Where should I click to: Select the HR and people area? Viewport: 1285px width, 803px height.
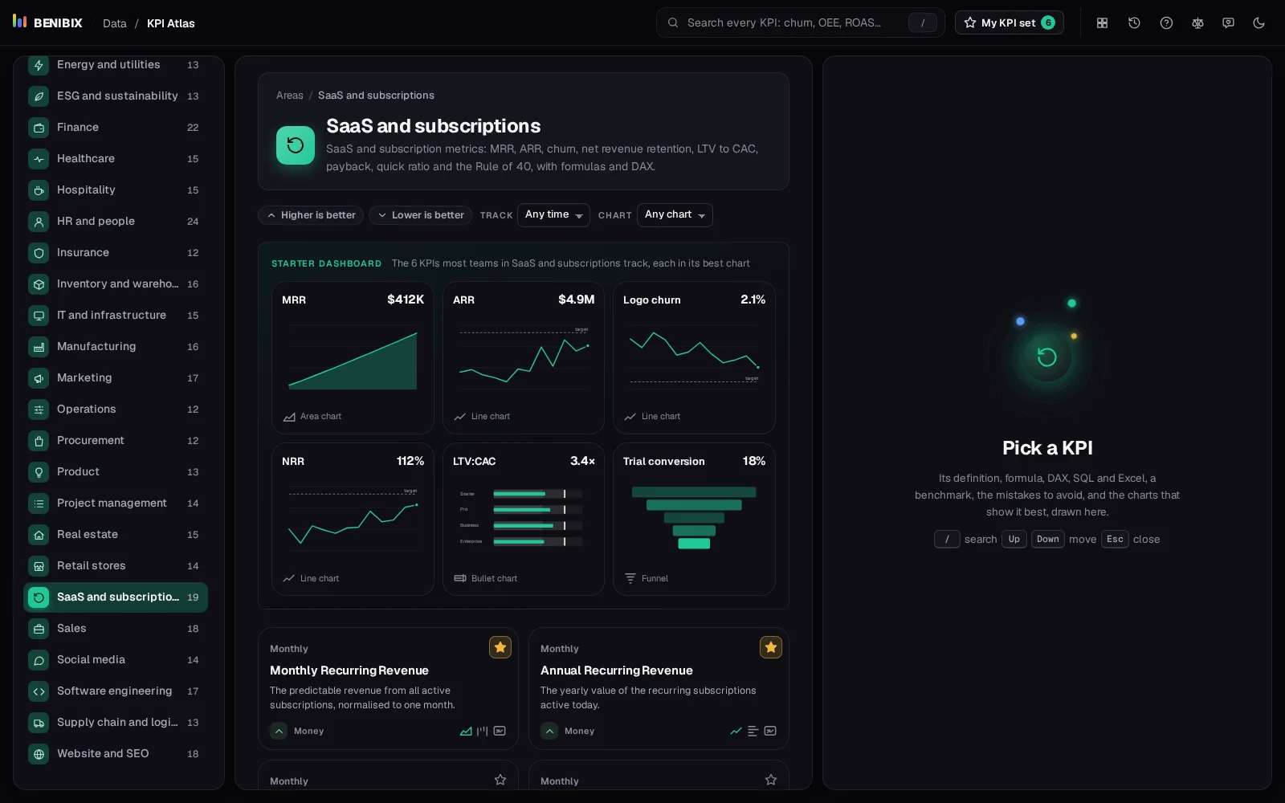click(x=116, y=222)
